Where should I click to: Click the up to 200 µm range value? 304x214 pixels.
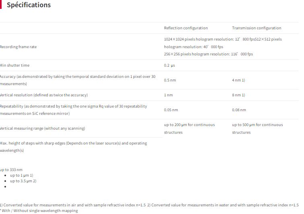click(189, 125)
